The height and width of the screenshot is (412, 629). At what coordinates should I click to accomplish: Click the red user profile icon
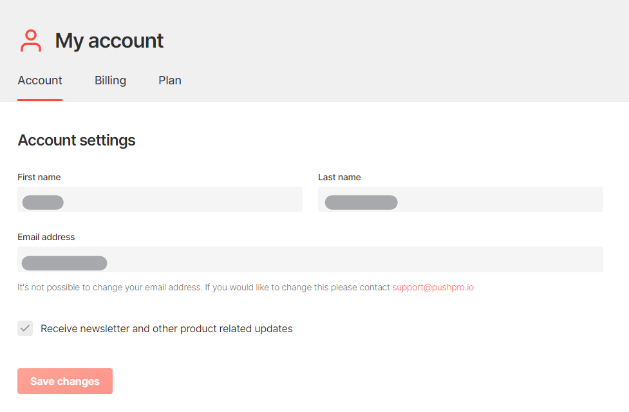(31, 41)
